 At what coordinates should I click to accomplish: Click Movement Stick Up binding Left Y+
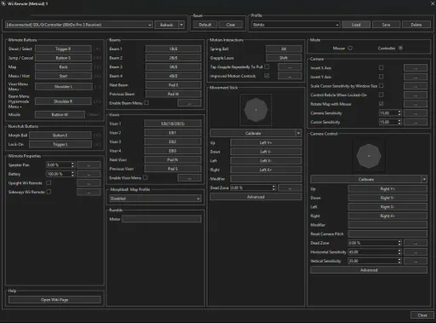[266, 142]
